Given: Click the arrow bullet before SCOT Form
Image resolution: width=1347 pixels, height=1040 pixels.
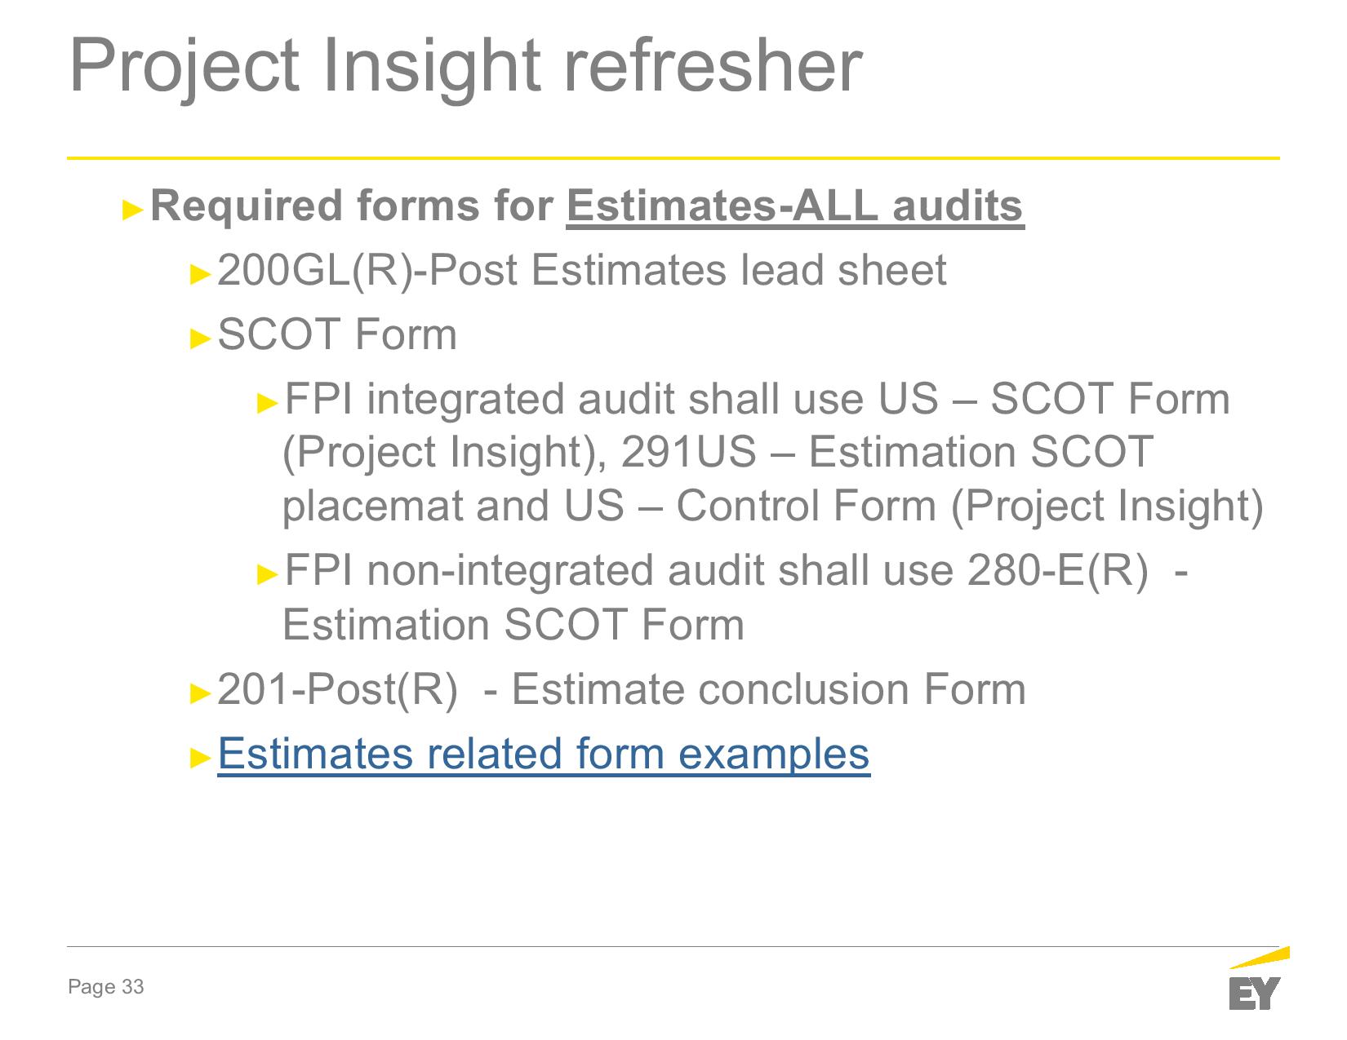Looking at the screenshot, I should 201,339.
